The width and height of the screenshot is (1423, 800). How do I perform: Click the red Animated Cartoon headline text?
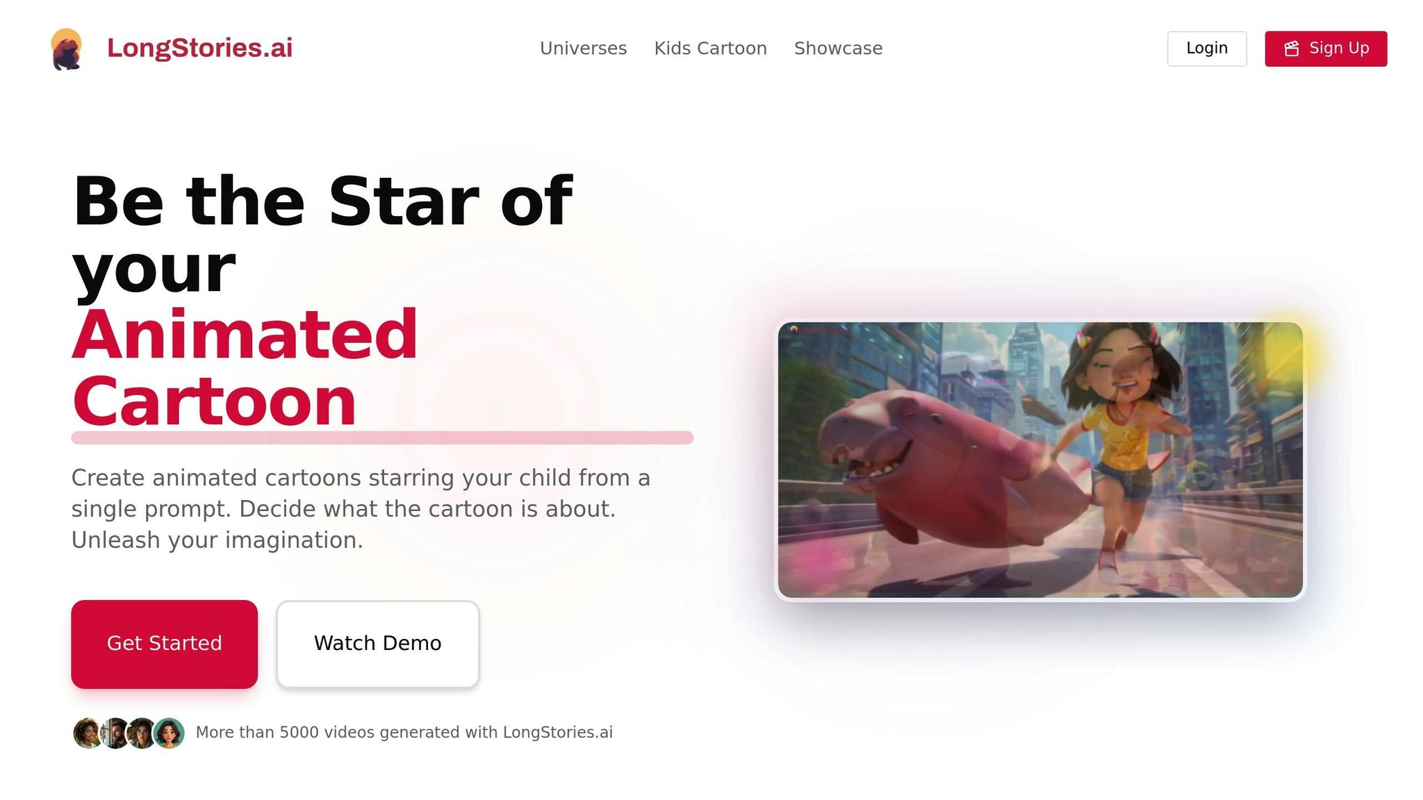point(245,368)
